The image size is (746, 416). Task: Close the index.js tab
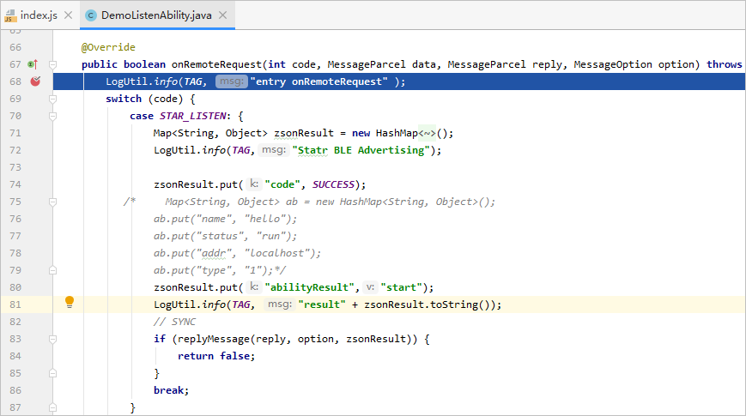tap(69, 15)
